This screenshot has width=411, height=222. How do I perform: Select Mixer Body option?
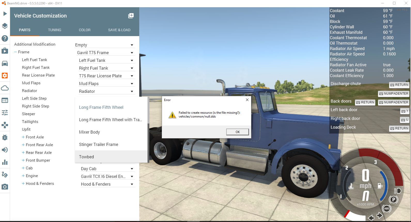pos(111,132)
